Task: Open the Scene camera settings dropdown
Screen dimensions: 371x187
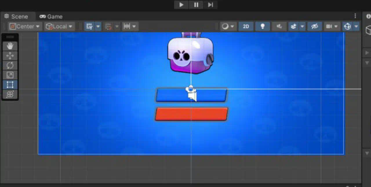Action: tap(332, 26)
